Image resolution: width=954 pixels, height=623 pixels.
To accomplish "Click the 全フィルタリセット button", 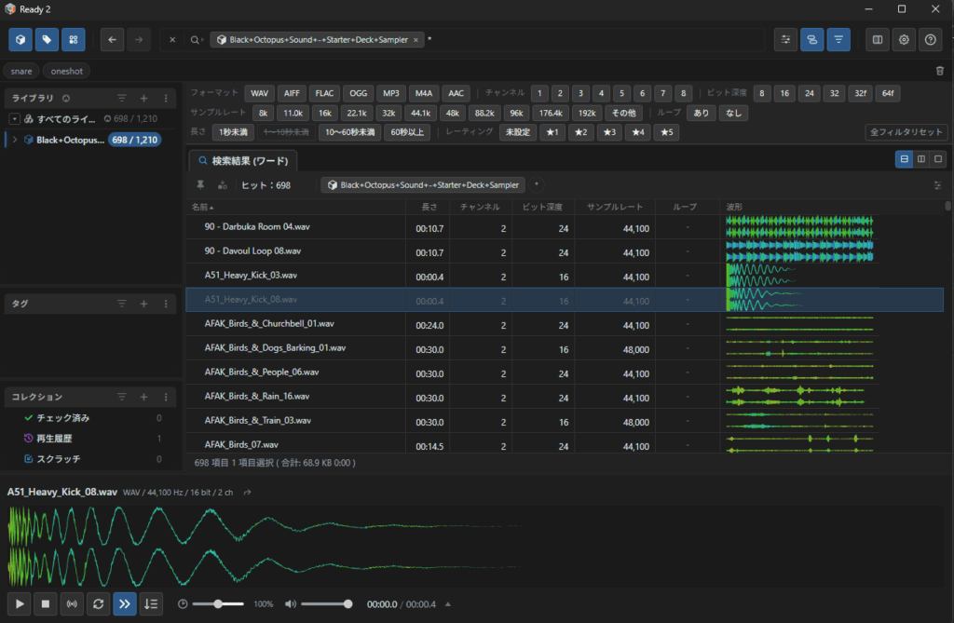I will tap(906, 132).
